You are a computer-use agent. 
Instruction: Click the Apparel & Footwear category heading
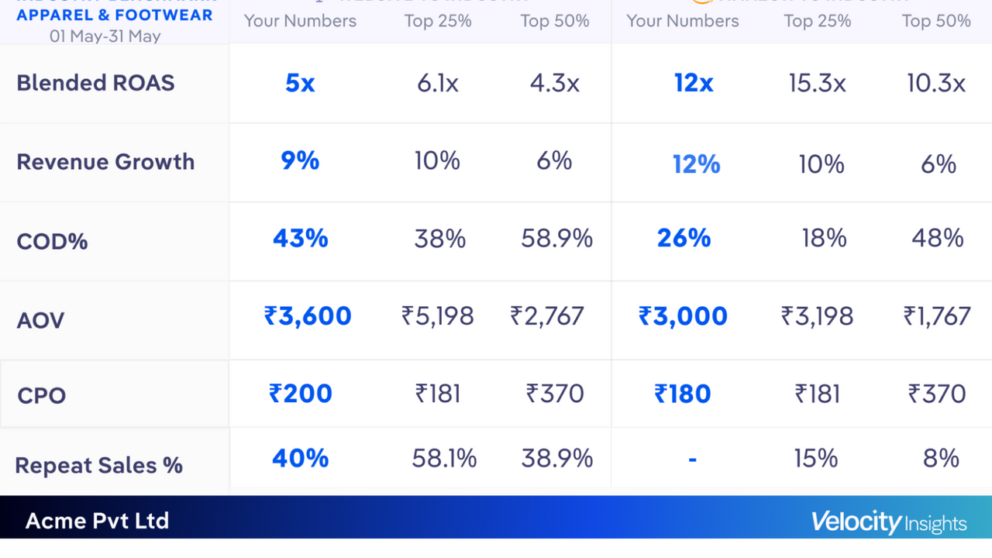(115, 15)
